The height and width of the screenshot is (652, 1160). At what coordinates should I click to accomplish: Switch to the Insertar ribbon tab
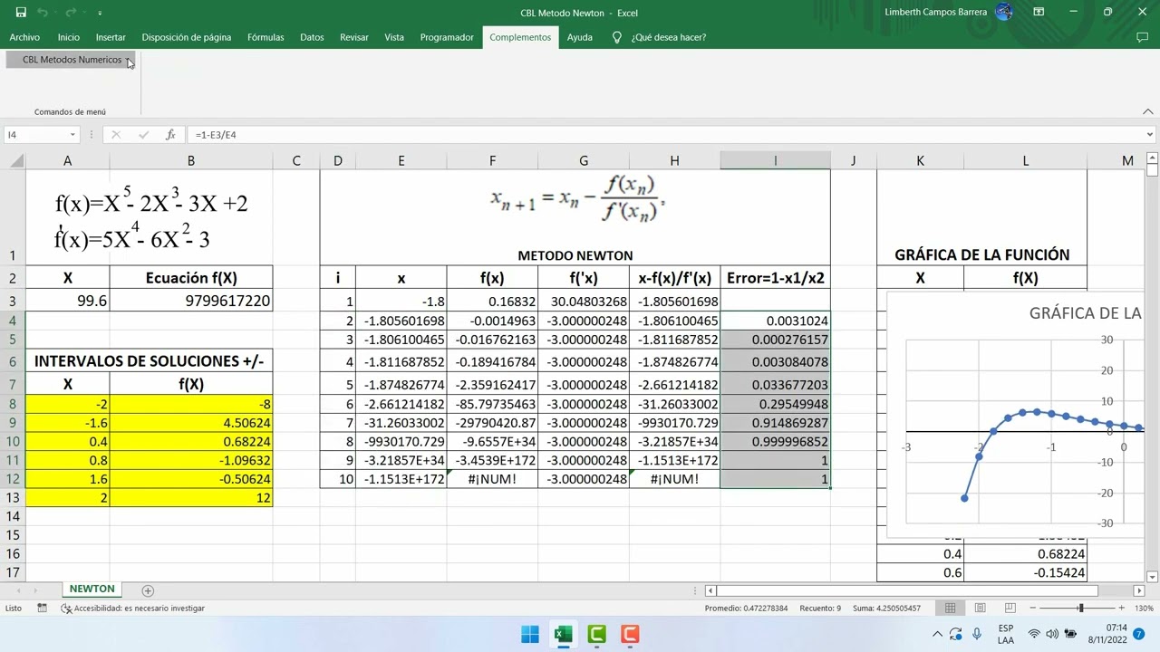(111, 37)
